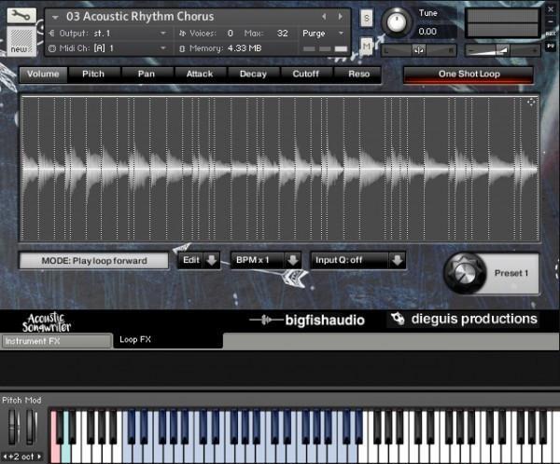
Task: Click the Tune knob
Action: point(397,21)
